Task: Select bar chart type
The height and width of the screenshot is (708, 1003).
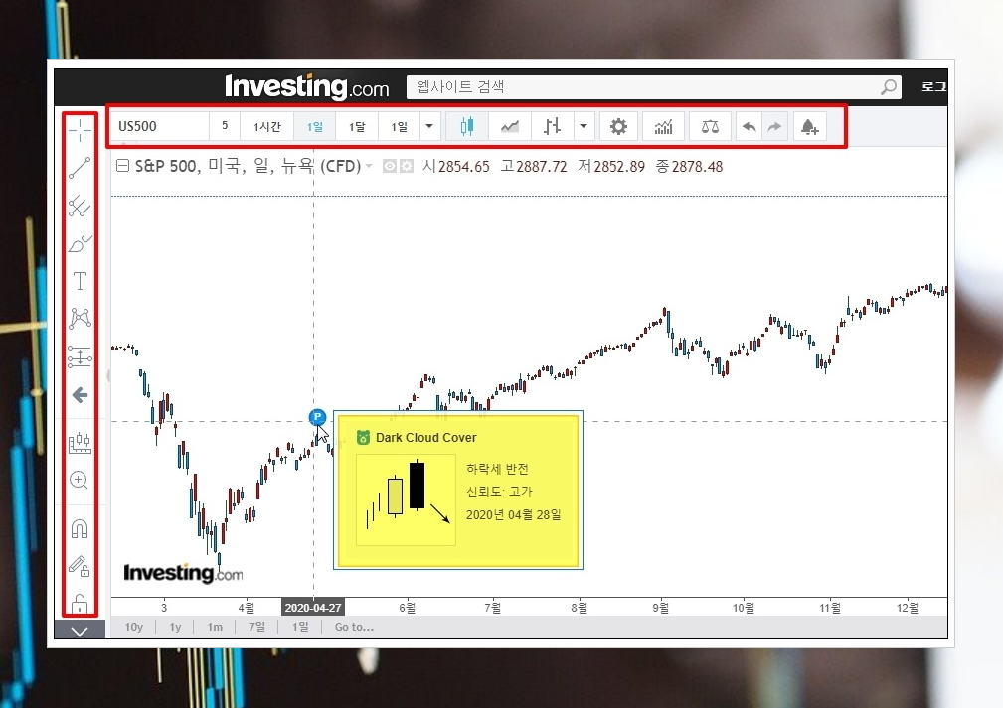Action: pyautogui.click(x=552, y=126)
